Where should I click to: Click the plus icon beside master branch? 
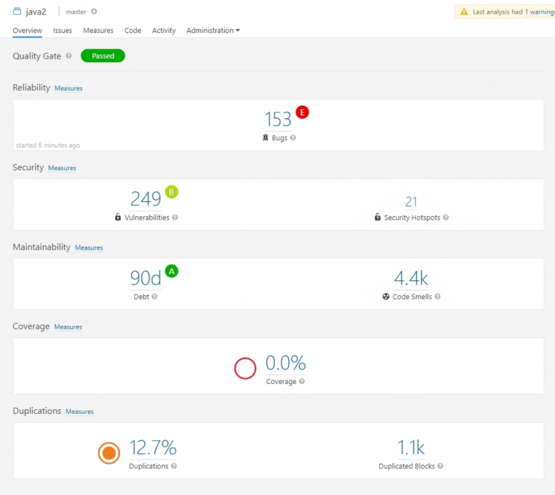click(94, 12)
